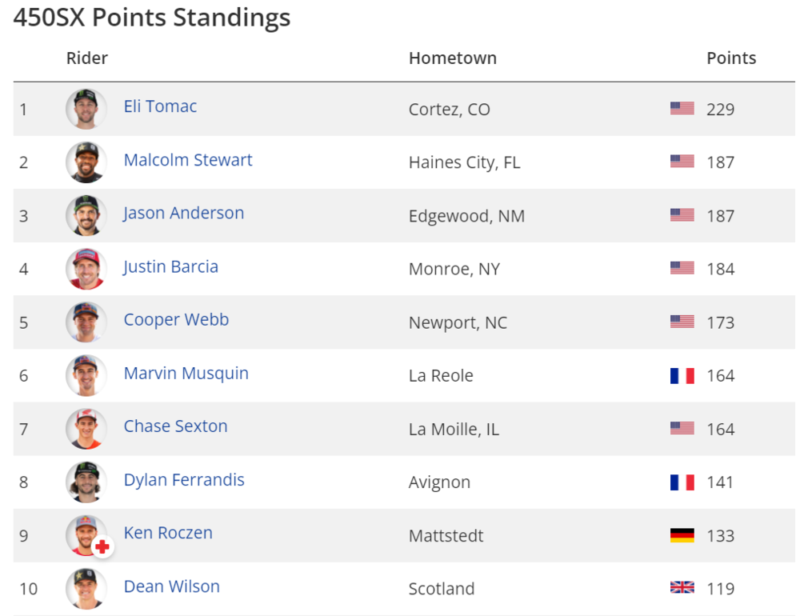This screenshot has height=616, width=800.
Task: Click the US flag beside Eli Tomac's points
Action: (x=682, y=109)
